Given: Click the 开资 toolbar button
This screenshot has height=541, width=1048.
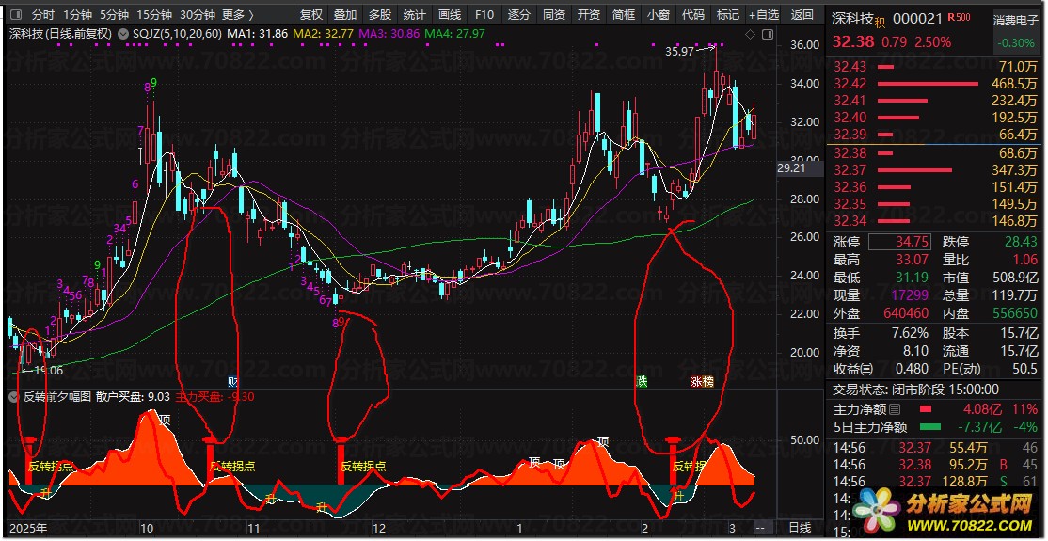Looking at the screenshot, I should click(589, 15).
